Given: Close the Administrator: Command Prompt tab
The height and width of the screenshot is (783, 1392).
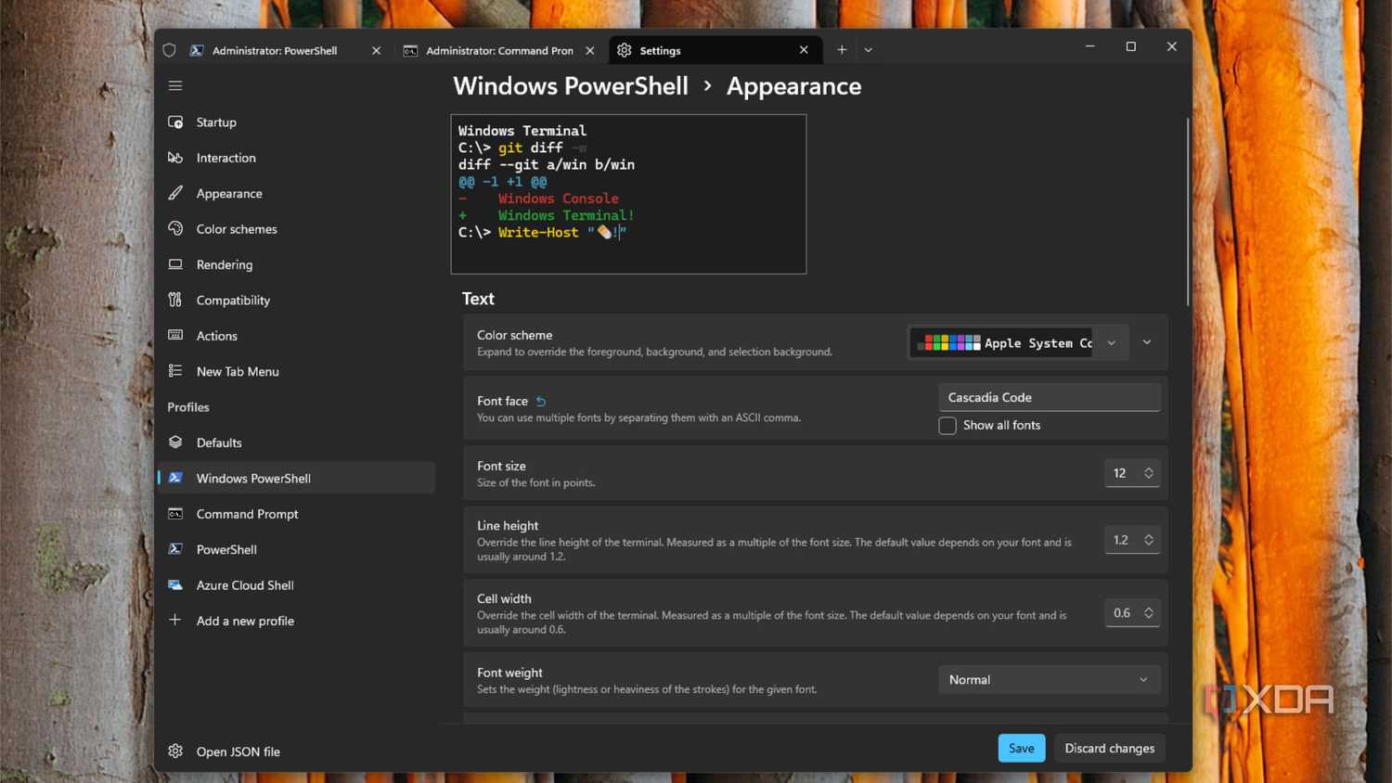Looking at the screenshot, I should (x=590, y=51).
